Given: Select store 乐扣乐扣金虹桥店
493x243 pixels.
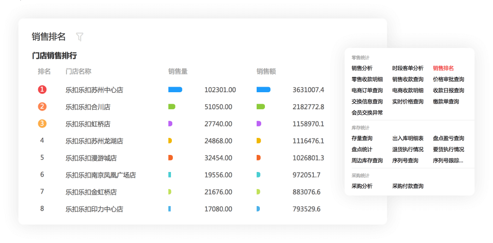Looking at the screenshot, I should point(91,192).
